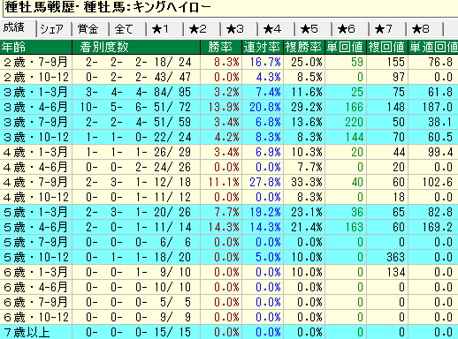Select the ★3 tab
Viewport: 458px width, 339px height.
239,29
